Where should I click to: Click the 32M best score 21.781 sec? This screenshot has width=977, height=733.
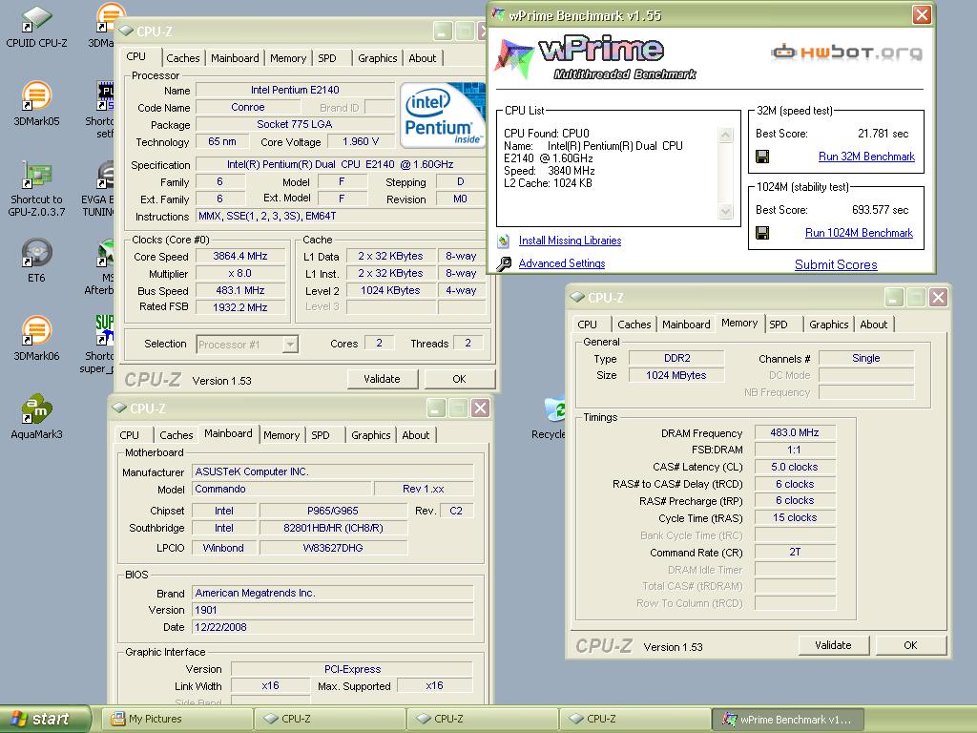click(x=883, y=134)
